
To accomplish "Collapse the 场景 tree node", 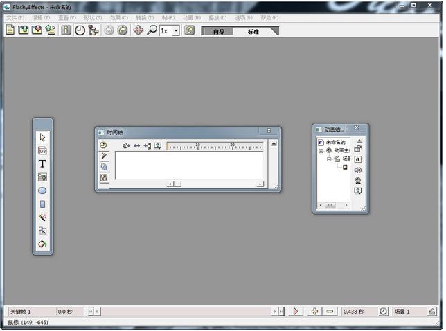I will coord(329,159).
